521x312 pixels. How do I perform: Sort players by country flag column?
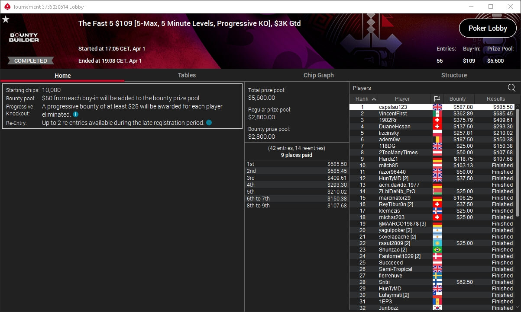click(437, 99)
